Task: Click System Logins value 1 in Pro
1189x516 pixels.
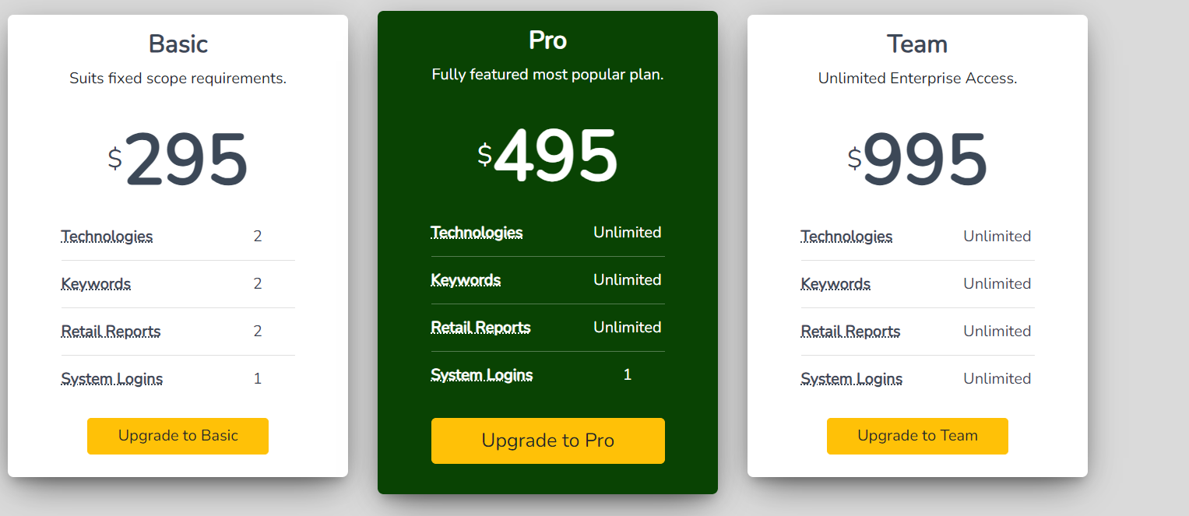Action: tap(628, 375)
